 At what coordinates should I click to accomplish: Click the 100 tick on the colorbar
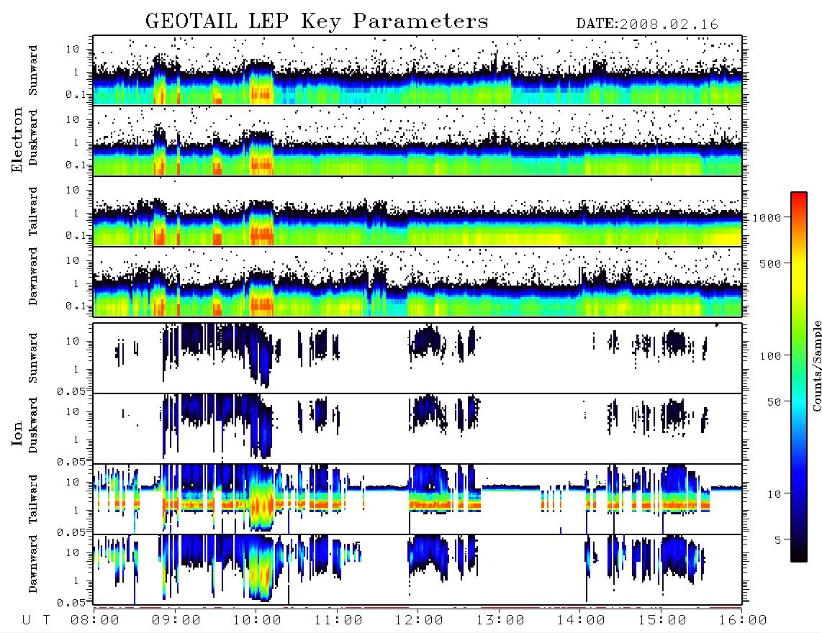(771, 356)
